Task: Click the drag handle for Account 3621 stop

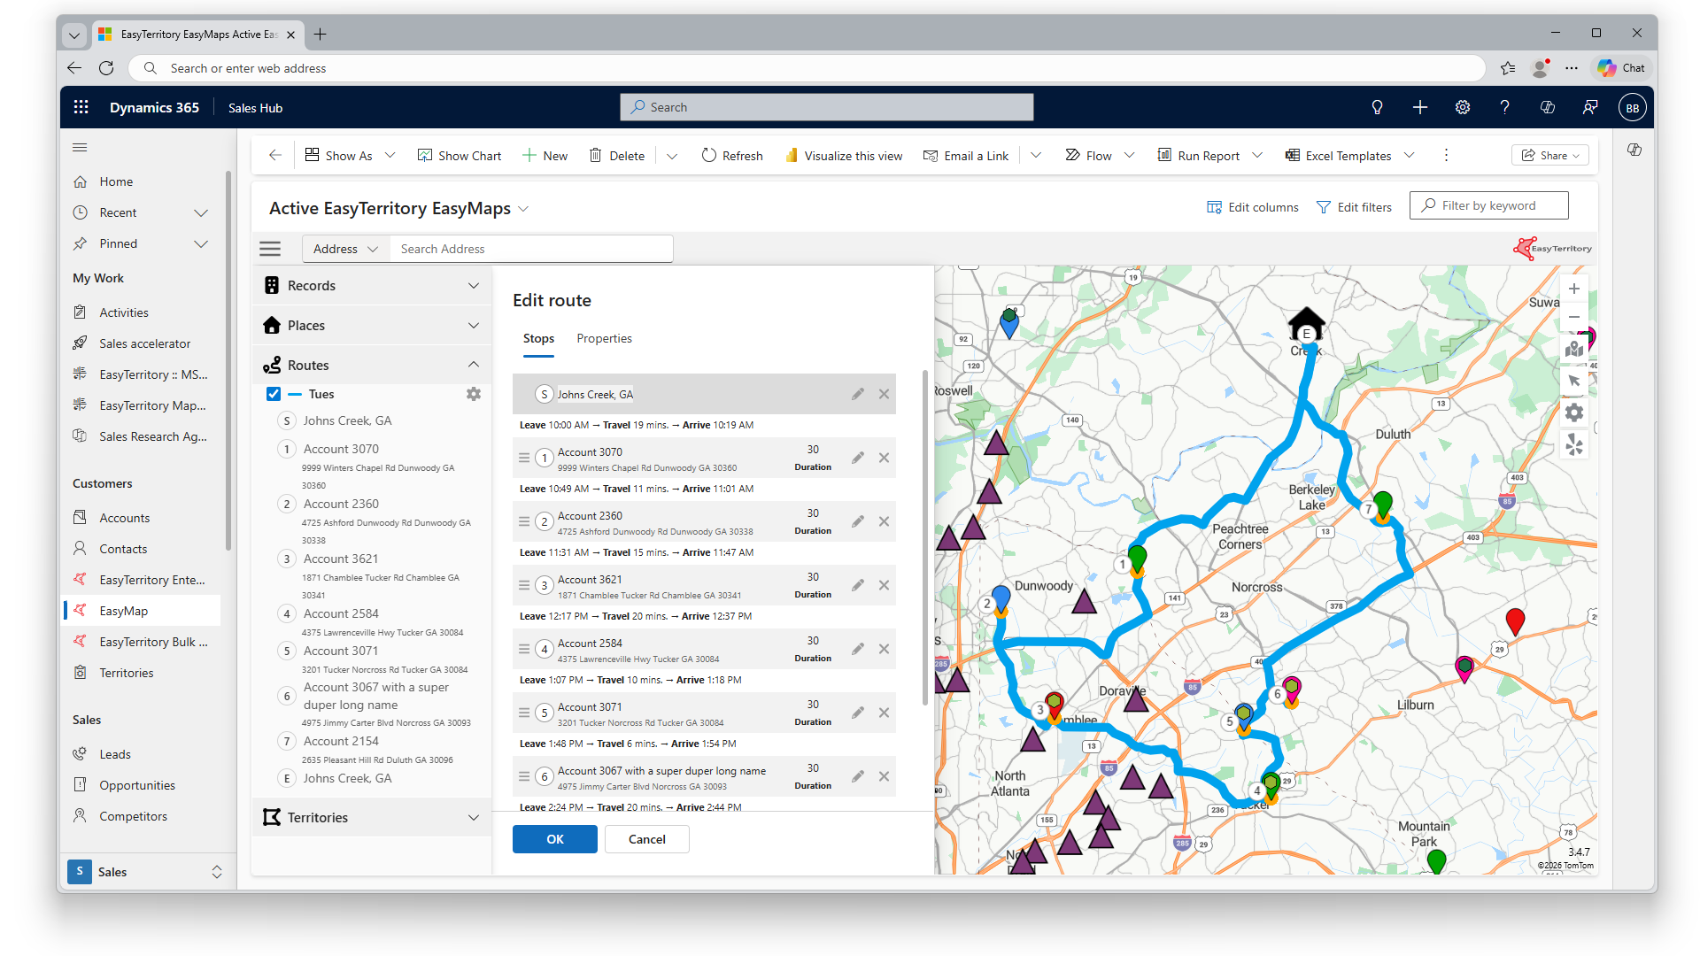Action: pyautogui.click(x=524, y=585)
